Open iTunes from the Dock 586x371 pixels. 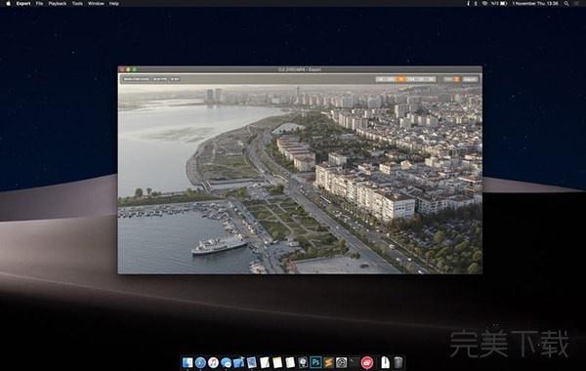click(x=213, y=362)
